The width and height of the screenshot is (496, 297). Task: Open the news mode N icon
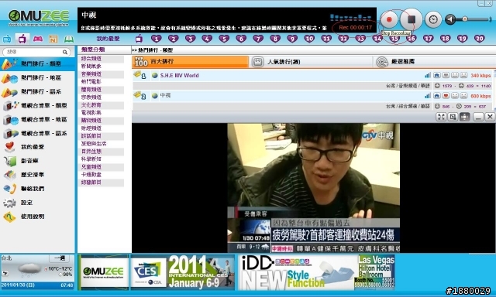point(53,39)
